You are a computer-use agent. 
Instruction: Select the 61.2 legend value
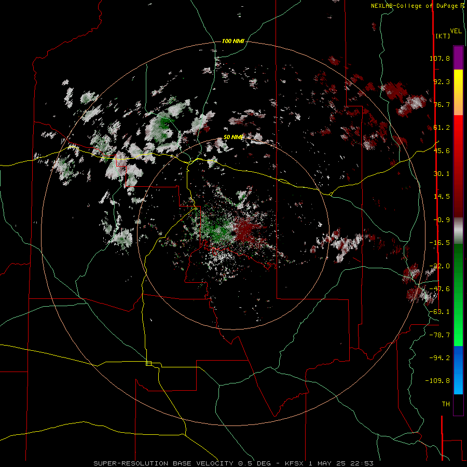(x=442, y=128)
